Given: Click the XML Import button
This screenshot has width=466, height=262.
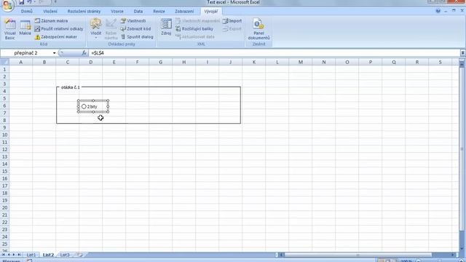Looking at the screenshot, I should pyautogui.click(x=232, y=21).
